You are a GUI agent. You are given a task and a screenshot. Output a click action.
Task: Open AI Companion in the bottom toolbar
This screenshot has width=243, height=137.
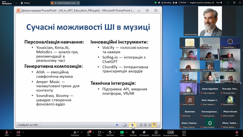(x=144, y=133)
